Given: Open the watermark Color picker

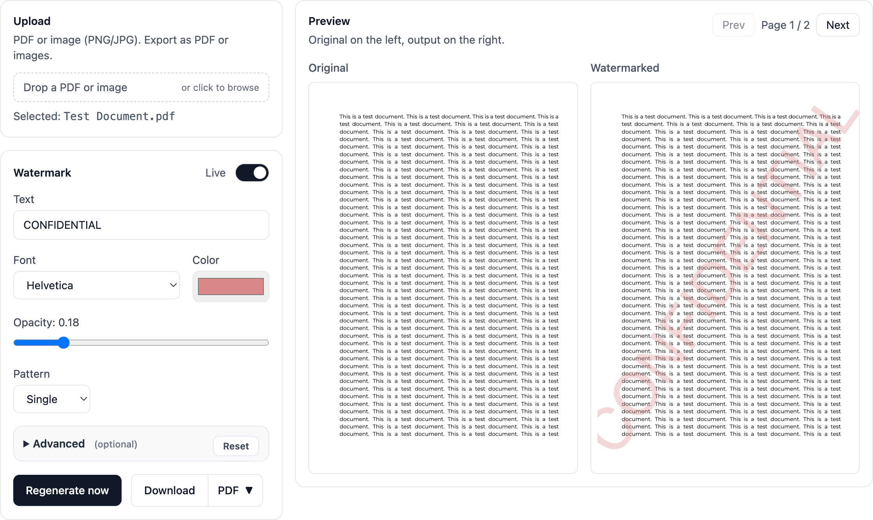Looking at the screenshot, I should (x=230, y=286).
